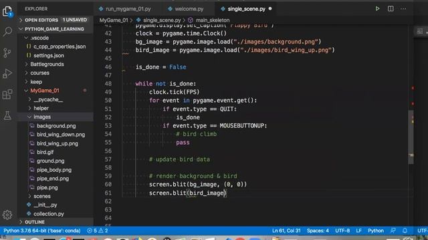
Task: Open the Source Control view
Action: (7, 53)
